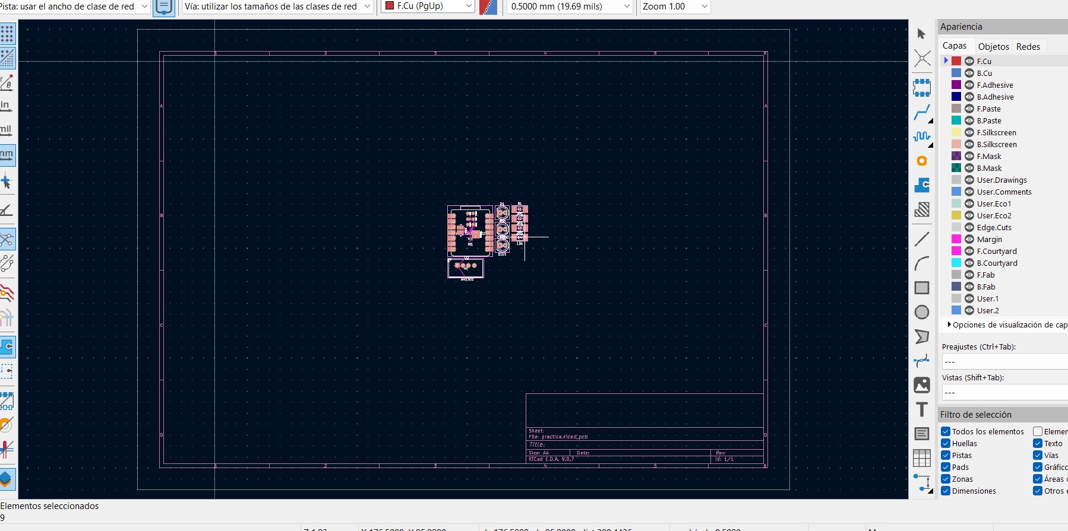
Task: Select the rule area hatched tool
Action: tap(922, 209)
